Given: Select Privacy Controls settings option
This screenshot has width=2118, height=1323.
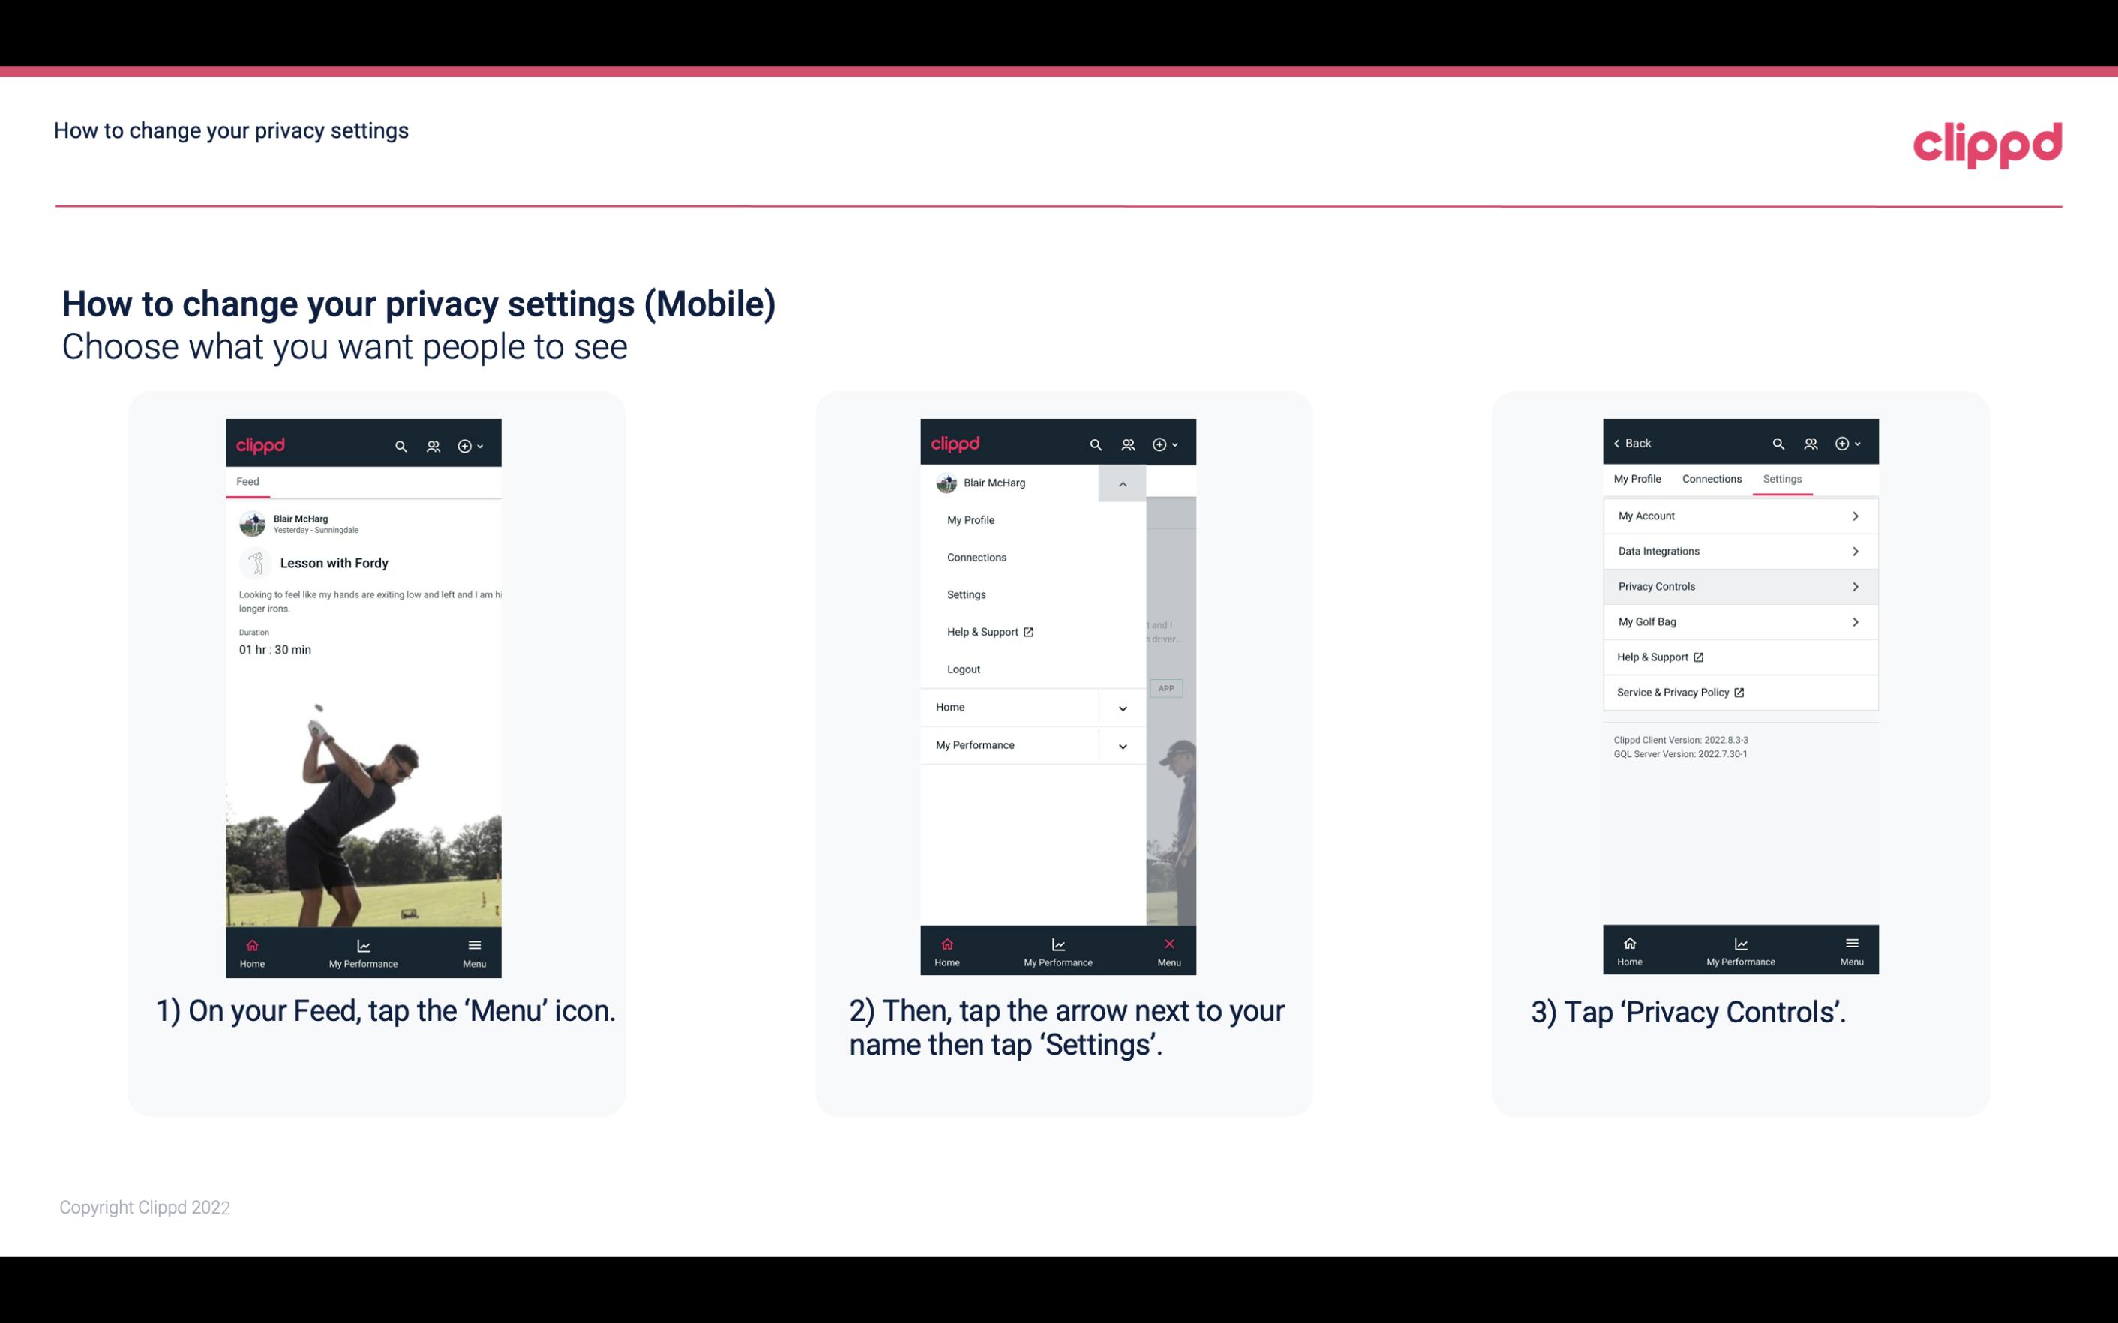Looking at the screenshot, I should pyautogui.click(x=1738, y=585).
